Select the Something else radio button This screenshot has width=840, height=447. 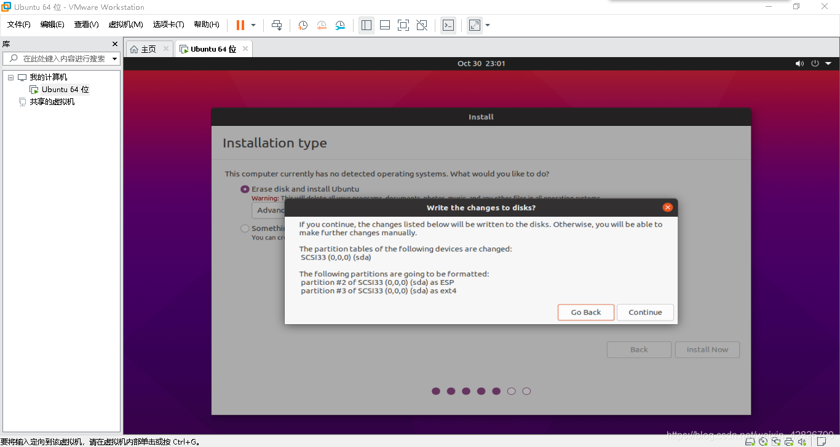pos(245,228)
